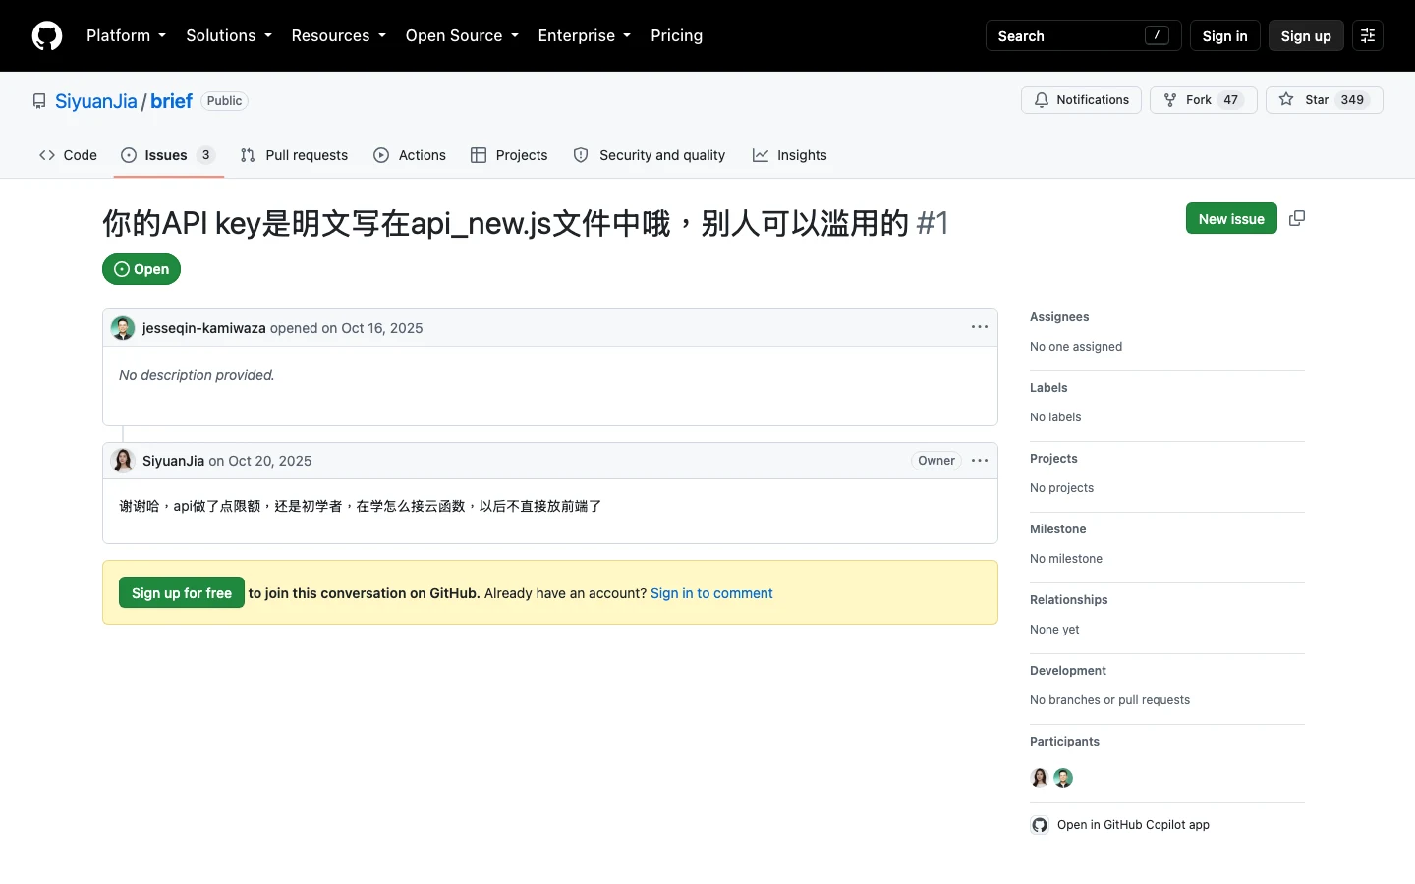Open jesseqin-kamiwaza username link

click(203, 328)
